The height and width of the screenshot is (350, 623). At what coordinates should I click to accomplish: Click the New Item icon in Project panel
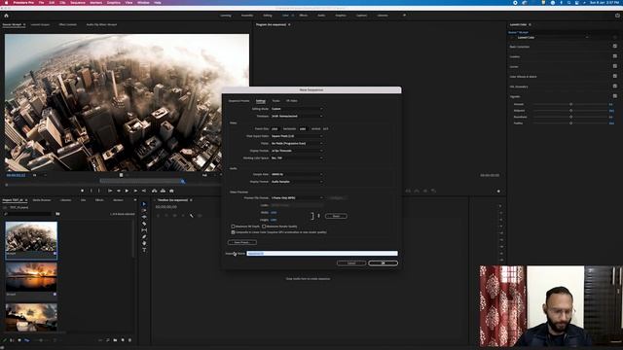click(123, 340)
